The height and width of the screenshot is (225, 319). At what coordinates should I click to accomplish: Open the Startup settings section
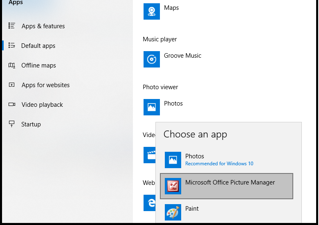(x=31, y=124)
